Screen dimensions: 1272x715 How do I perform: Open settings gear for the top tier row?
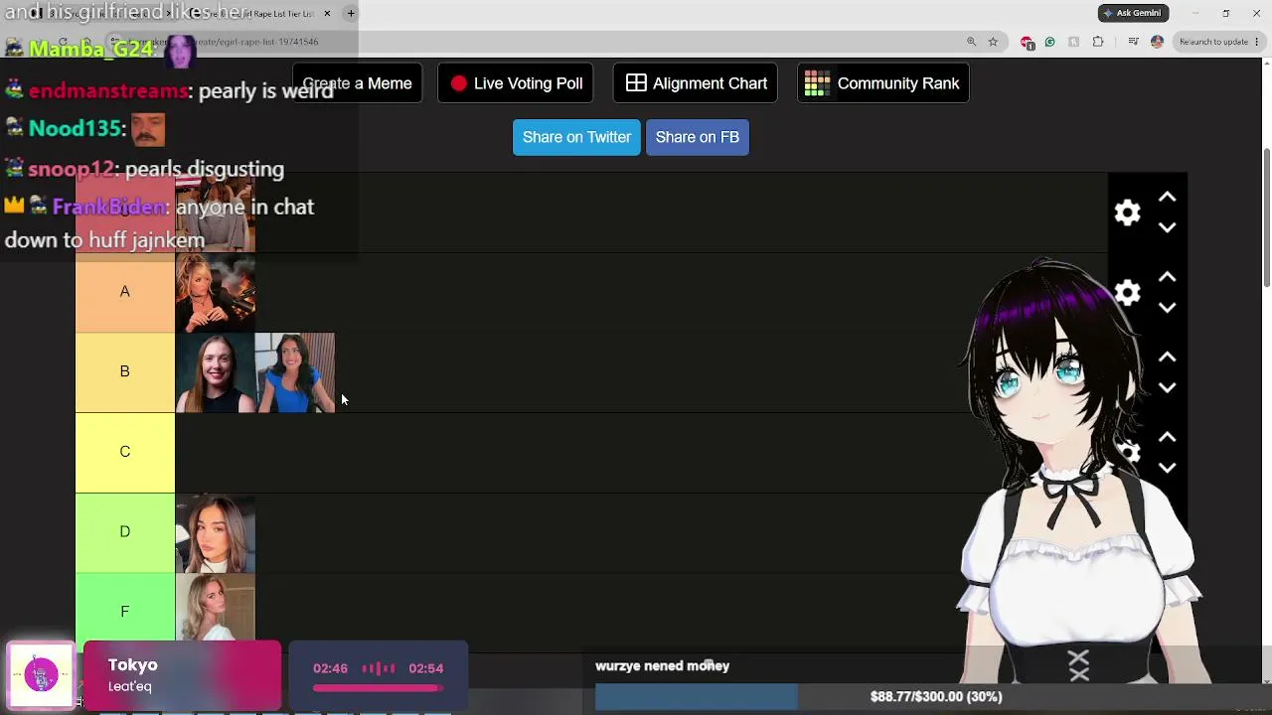[1127, 213]
